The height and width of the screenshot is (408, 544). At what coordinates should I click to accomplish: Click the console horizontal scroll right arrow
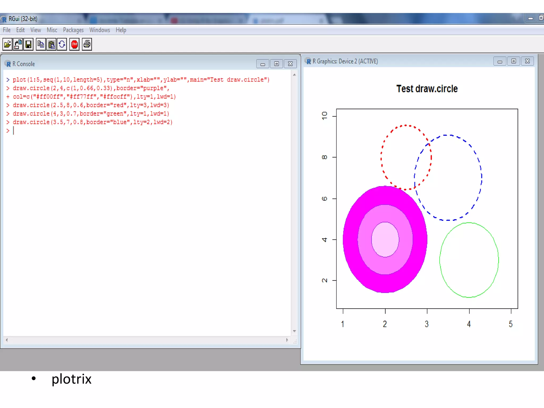[287, 340]
